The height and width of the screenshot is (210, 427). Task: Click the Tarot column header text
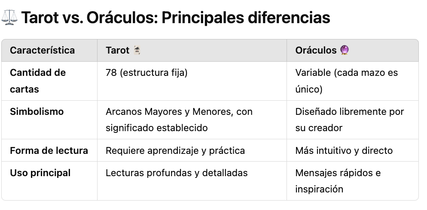click(x=118, y=50)
